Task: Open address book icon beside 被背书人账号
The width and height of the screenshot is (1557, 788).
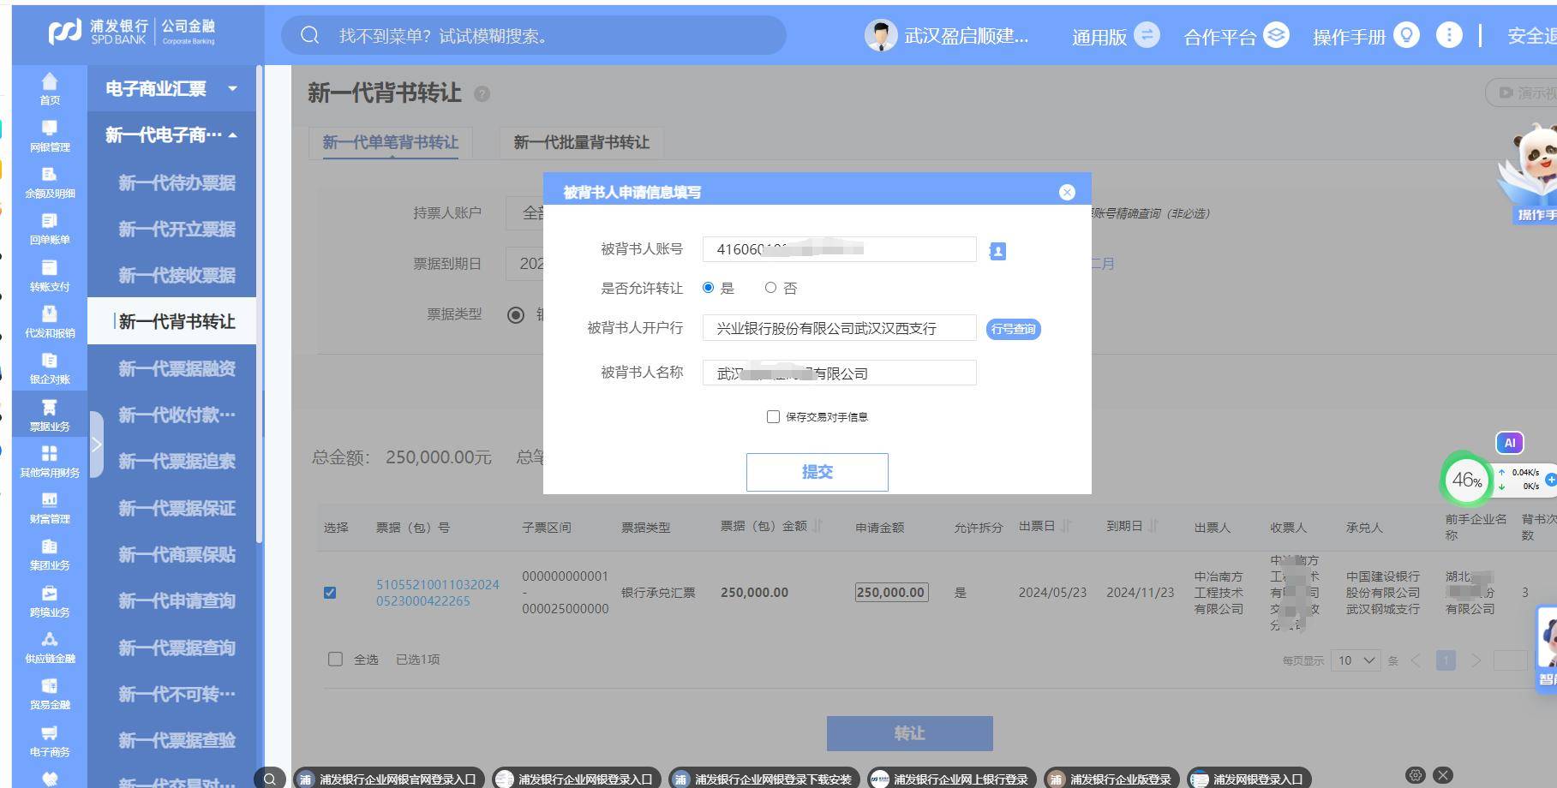Action: [997, 251]
